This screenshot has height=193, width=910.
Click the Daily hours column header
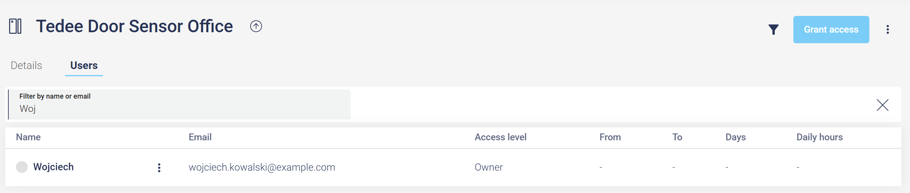pyautogui.click(x=819, y=137)
